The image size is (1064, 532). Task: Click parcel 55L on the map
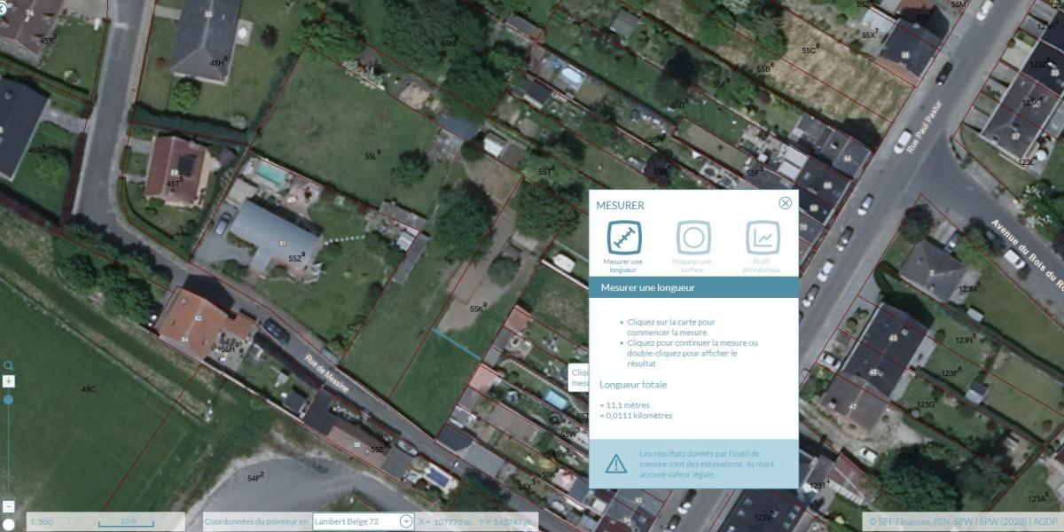[x=372, y=156]
